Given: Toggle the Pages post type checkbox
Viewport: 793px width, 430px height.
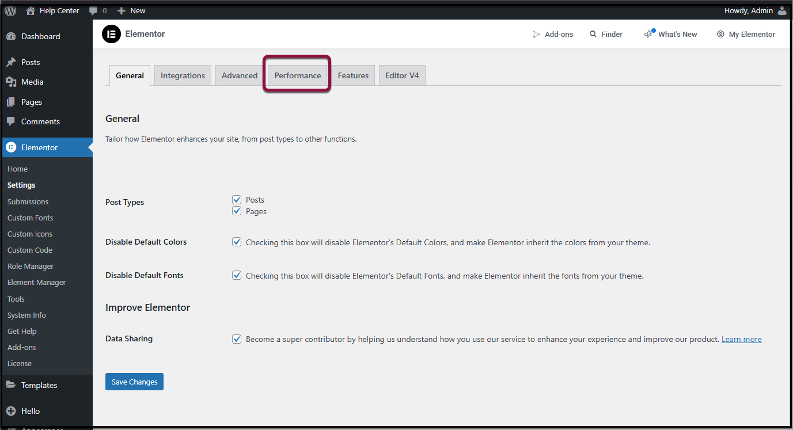Looking at the screenshot, I should coord(237,211).
